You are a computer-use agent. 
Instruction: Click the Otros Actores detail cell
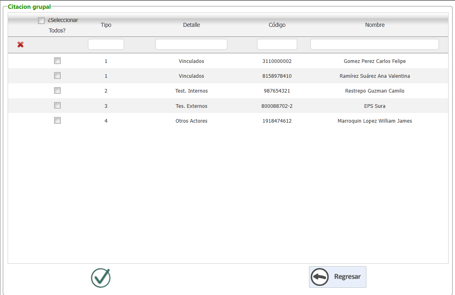(x=192, y=121)
